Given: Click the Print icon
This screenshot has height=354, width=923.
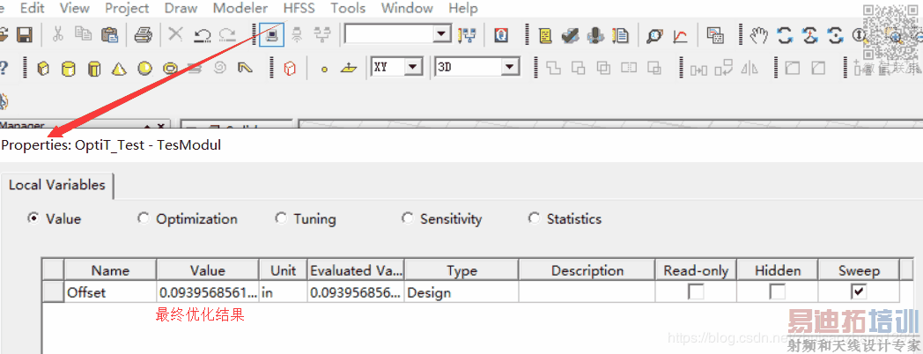Looking at the screenshot, I should tap(143, 35).
